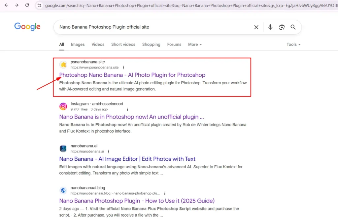
Task: Open Nano Banana is in Photoshop now link
Action: [131, 117]
